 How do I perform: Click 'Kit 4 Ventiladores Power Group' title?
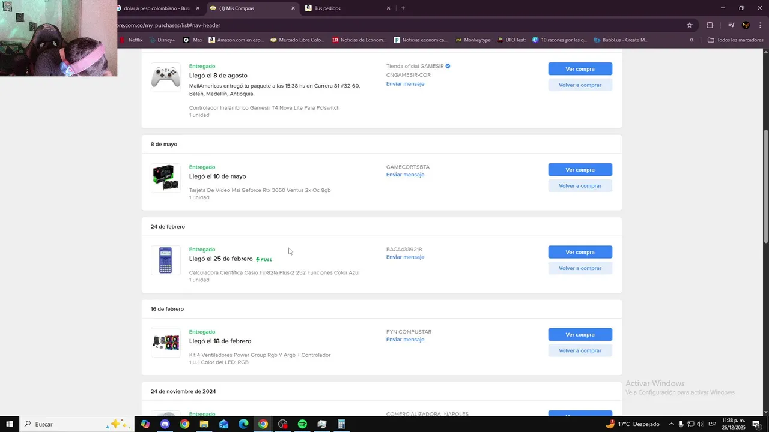point(260,355)
